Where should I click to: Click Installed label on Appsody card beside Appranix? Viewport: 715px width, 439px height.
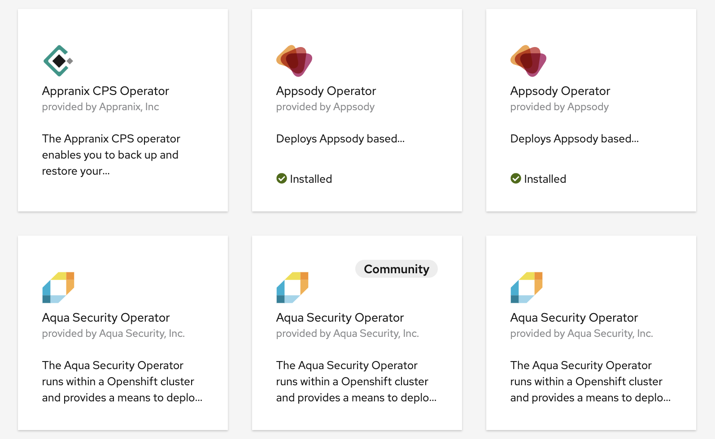point(311,179)
